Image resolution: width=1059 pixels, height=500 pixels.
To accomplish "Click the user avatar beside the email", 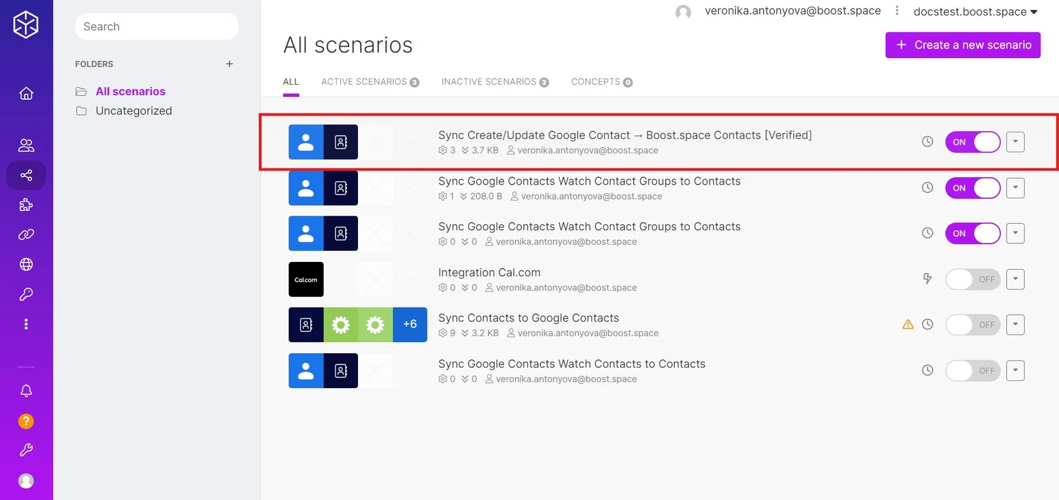I will [x=683, y=12].
